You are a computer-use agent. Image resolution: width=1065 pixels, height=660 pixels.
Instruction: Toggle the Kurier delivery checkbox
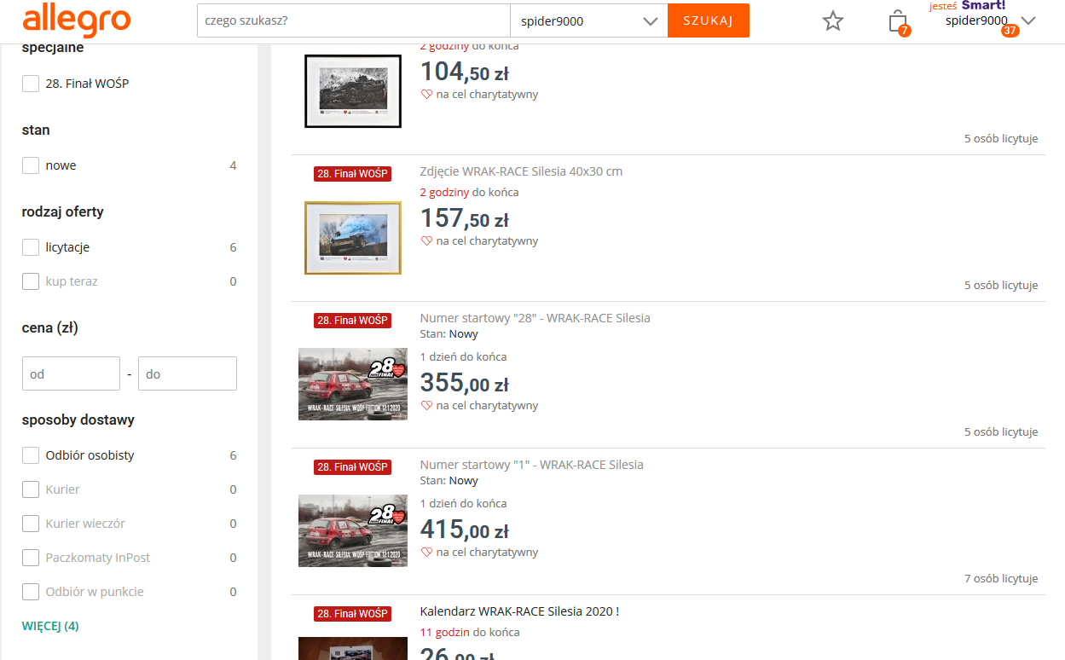(x=31, y=489)
